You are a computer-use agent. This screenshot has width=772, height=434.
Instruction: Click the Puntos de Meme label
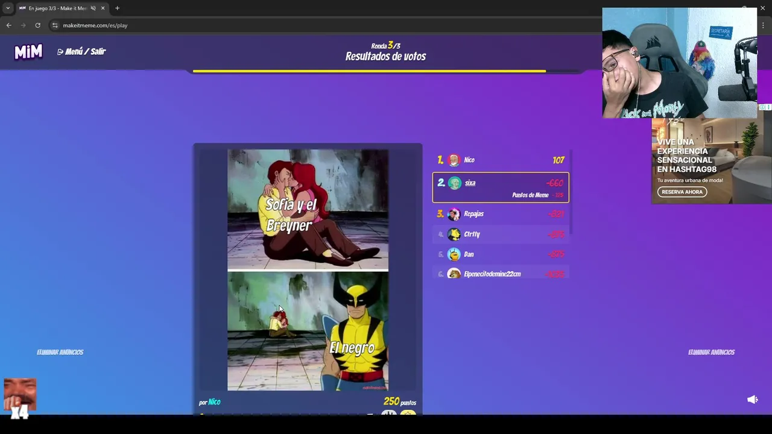point(530,195)
